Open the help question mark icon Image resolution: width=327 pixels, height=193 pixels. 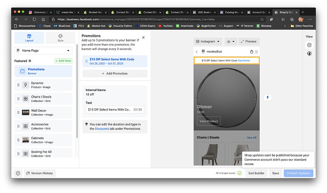(x=18, y=173)
